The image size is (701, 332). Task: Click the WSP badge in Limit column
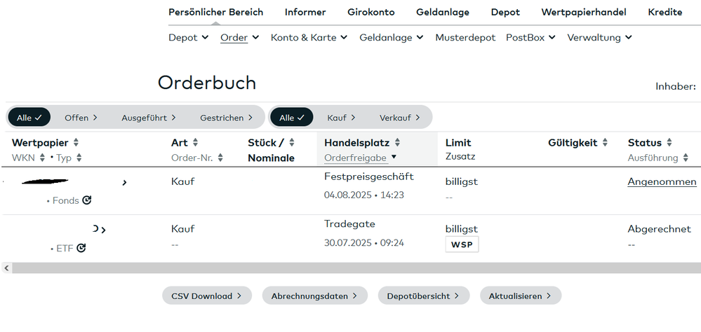pos(462,244)
